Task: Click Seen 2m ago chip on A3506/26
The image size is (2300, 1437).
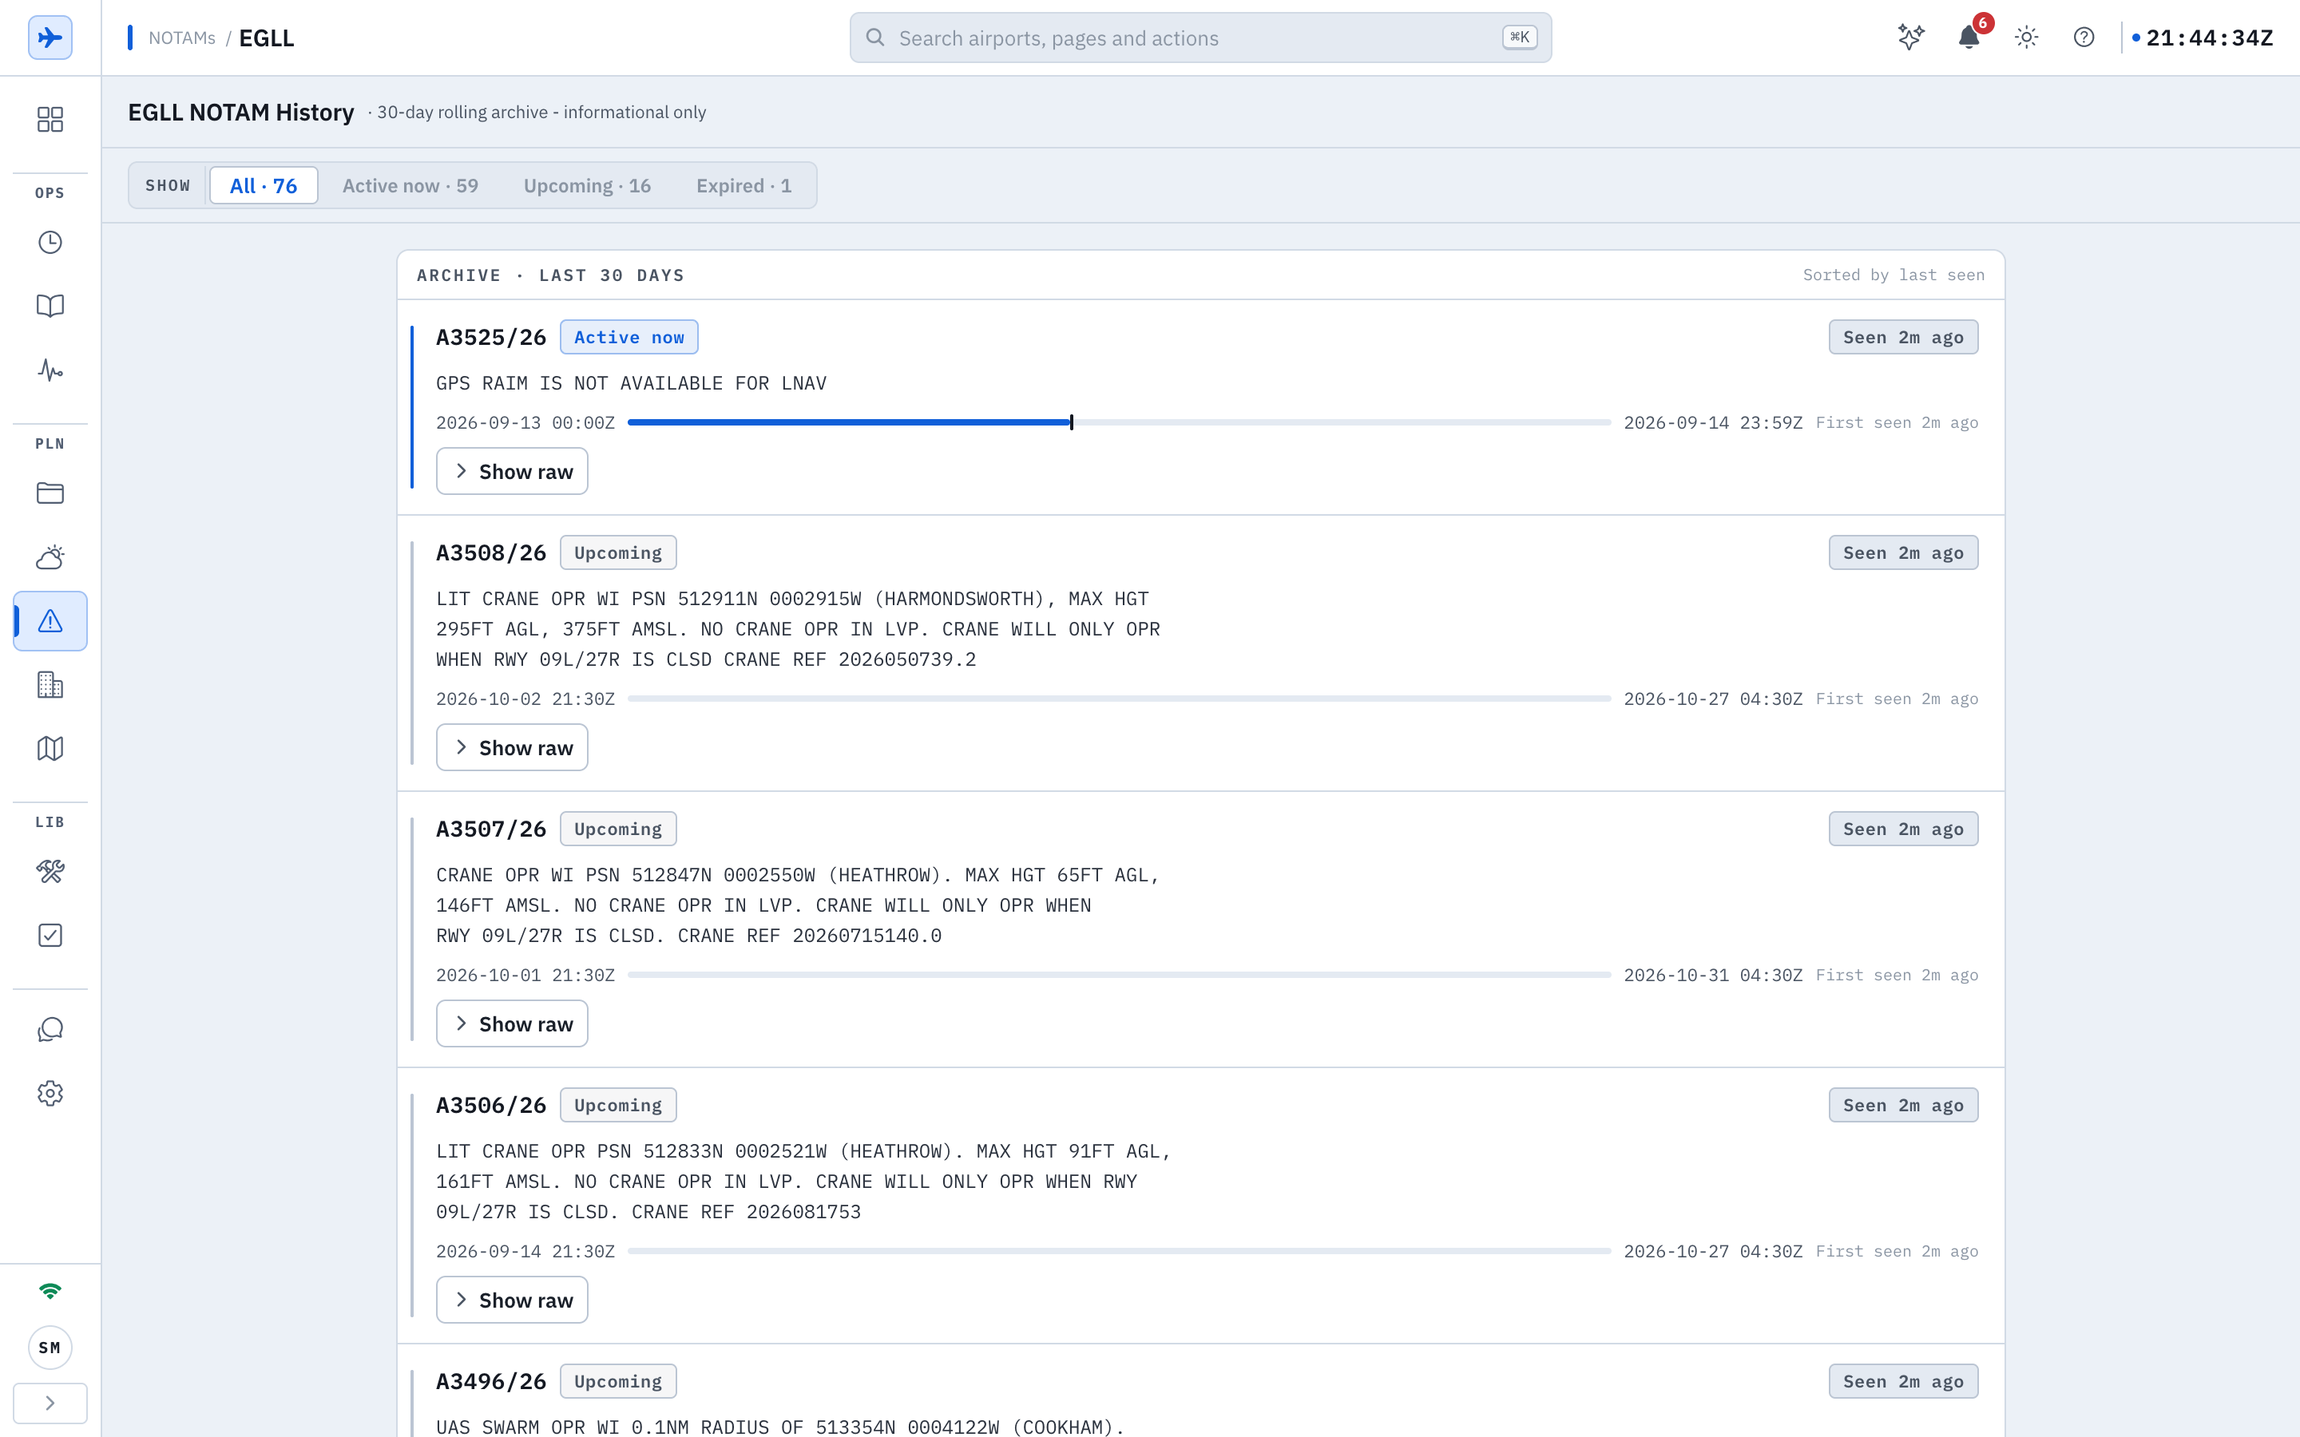Action: point(1904,1106)
